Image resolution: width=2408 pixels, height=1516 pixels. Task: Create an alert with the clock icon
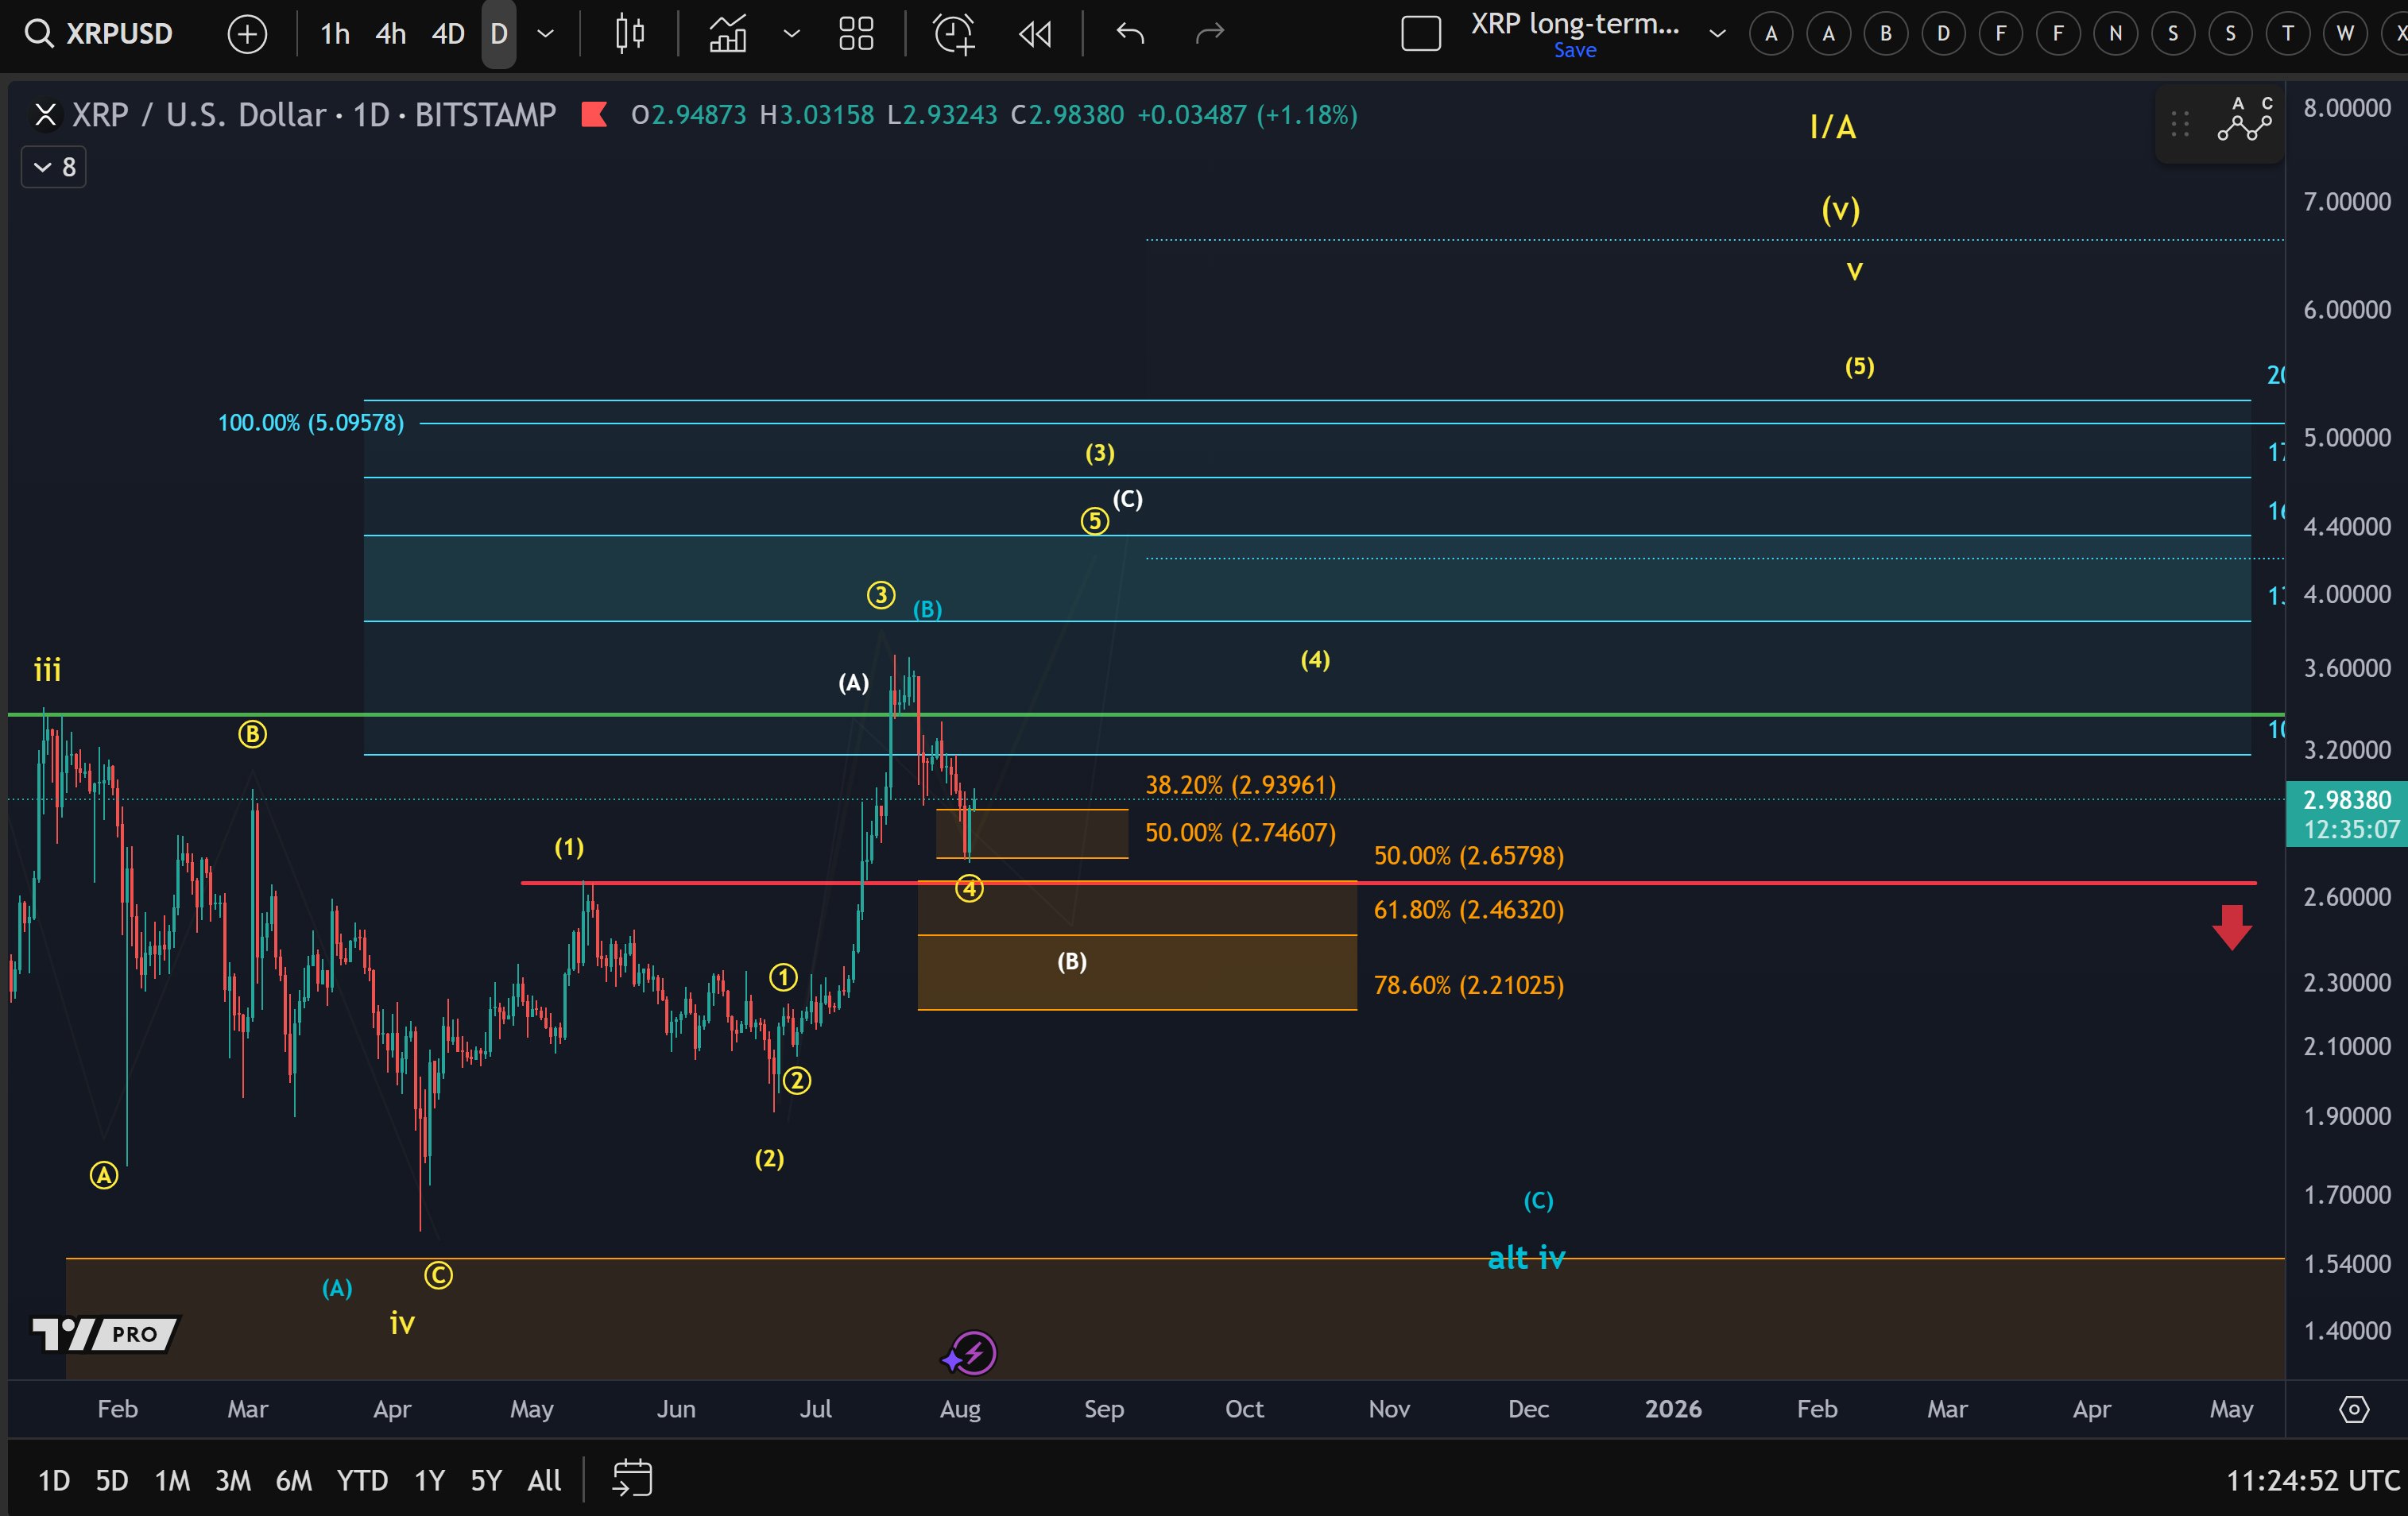click(954, 34)
